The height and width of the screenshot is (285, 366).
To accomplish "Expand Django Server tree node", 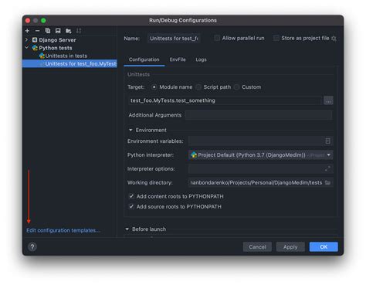I will [27, 40].
